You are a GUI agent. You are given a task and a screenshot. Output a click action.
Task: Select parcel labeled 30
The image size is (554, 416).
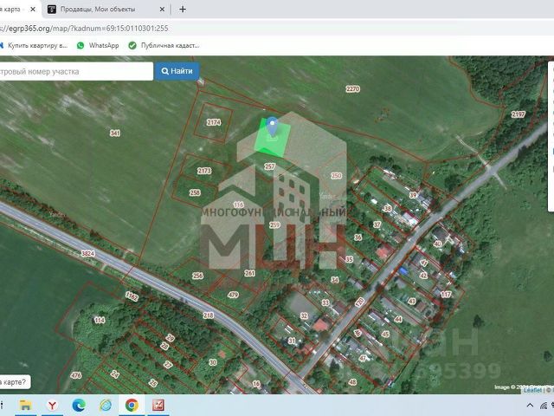[213, 362]
